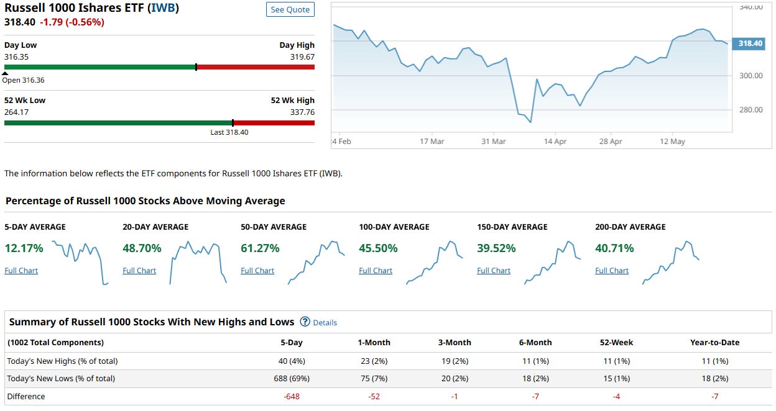Open Full Chart for 5-Day Average
The image size is (776, 411).
tap(21, 271)
